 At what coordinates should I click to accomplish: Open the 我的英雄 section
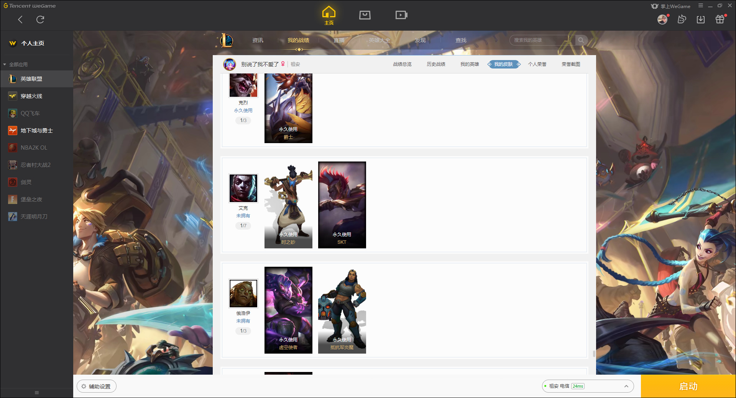pyautogui.click(x=470, y=64)
